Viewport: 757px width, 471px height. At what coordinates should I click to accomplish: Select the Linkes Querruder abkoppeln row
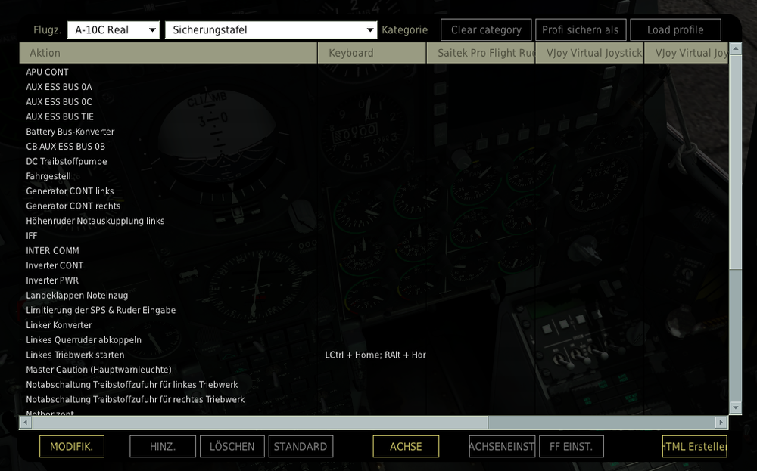pos(374,340)
